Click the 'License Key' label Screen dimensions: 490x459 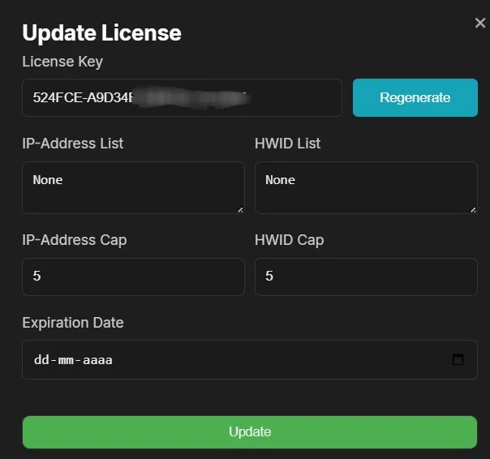pos(62,62)
